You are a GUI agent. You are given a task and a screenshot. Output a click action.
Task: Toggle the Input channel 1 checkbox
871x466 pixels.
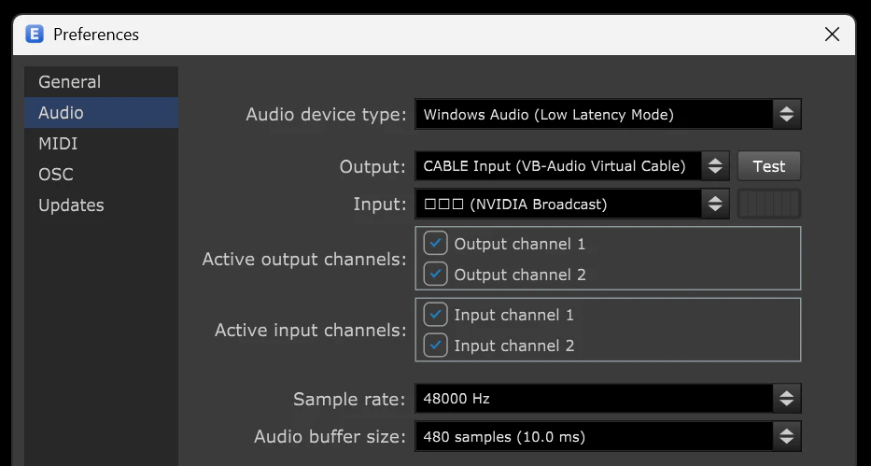tap(435, 315)
